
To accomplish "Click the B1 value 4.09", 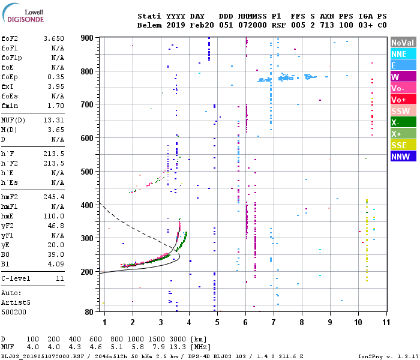I will click(x=56, y=264).
